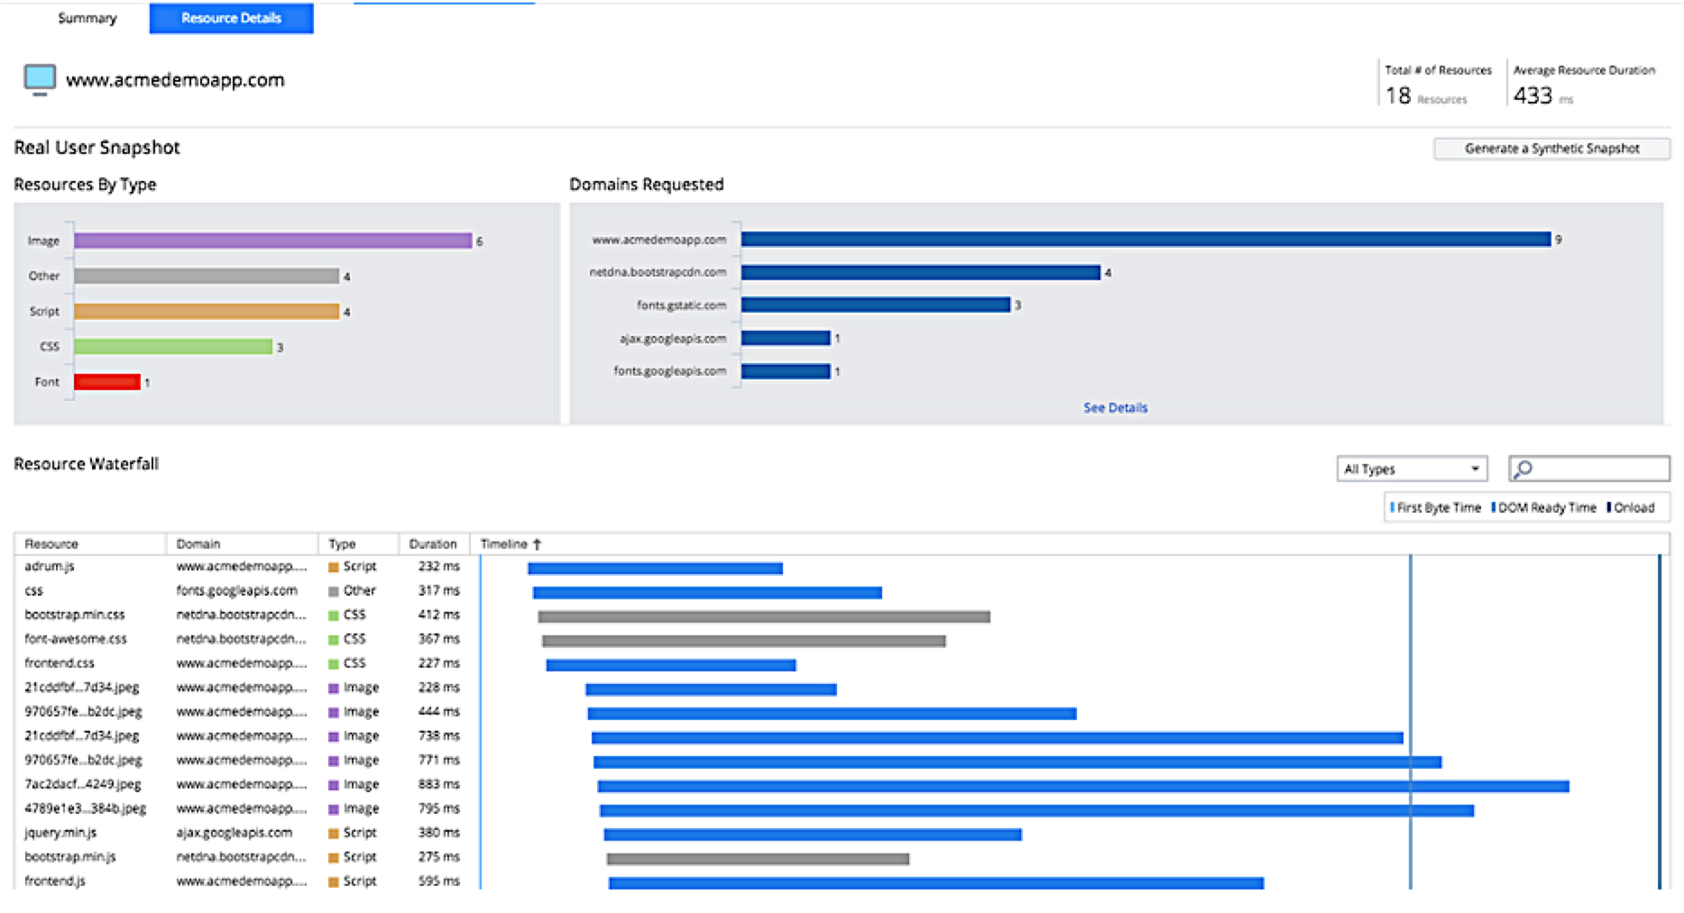Viewport: 1684px width, 913px height.
Task: Select the bootstrap.min.css resource row
Action: [842, 616]
